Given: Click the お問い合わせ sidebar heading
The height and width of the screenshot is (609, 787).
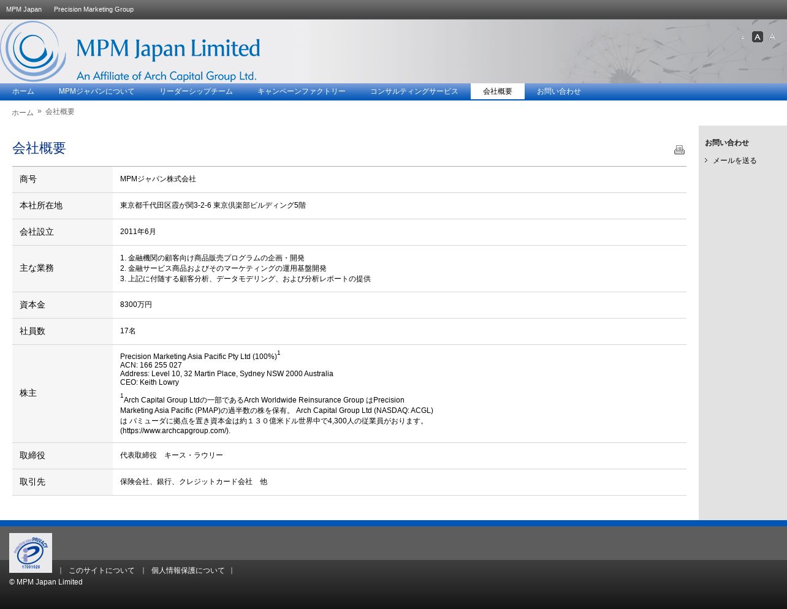Looking at the screenshot, I should pyautogui.click(x=727, y=143).
